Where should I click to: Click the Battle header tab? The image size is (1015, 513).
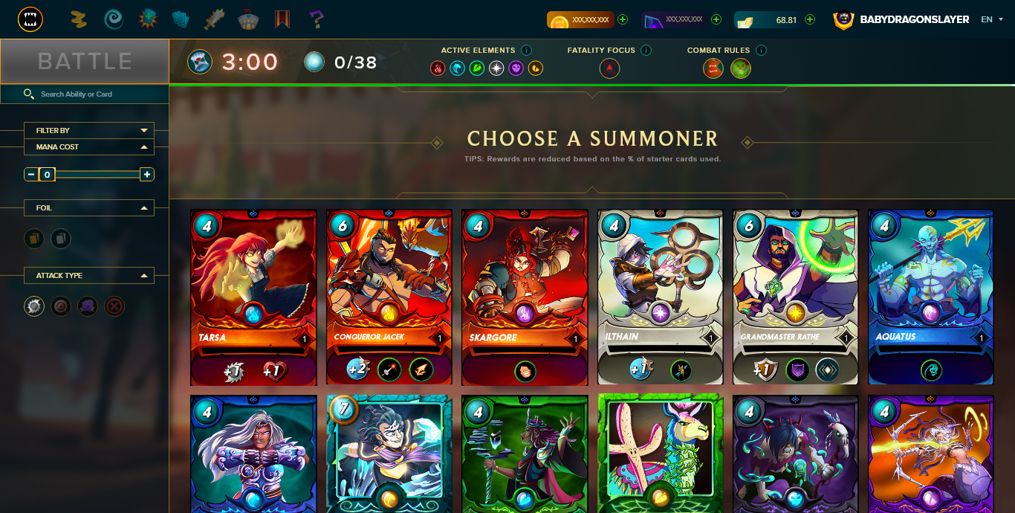point(85,61)
